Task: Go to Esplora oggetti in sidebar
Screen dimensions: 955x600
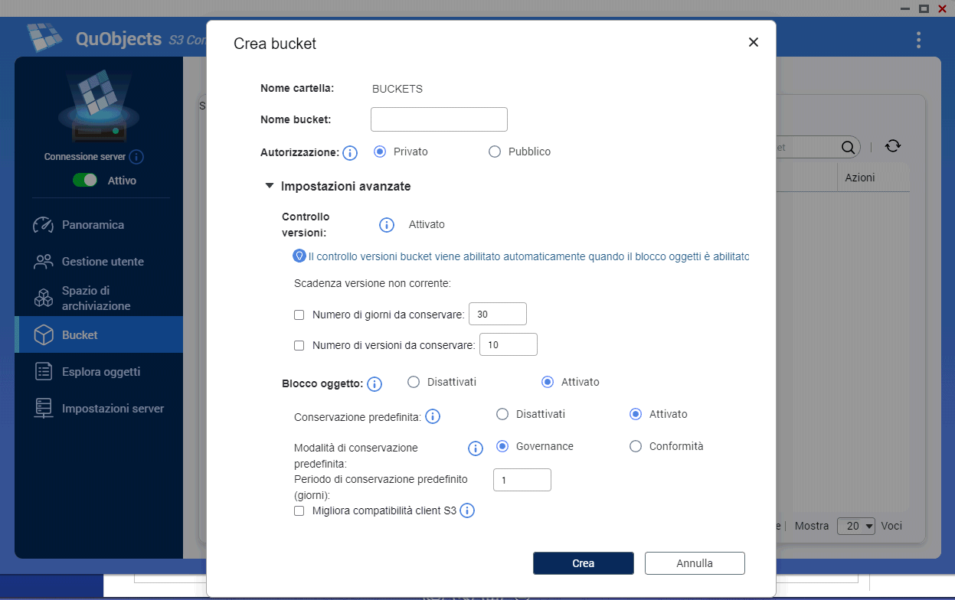Action: tap(100, 372)
